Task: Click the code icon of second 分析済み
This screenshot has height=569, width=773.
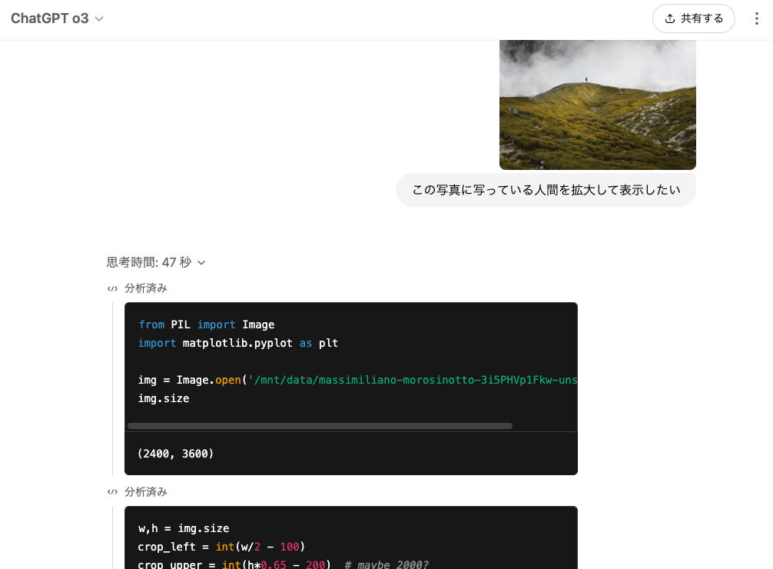Action: point(112,492)
